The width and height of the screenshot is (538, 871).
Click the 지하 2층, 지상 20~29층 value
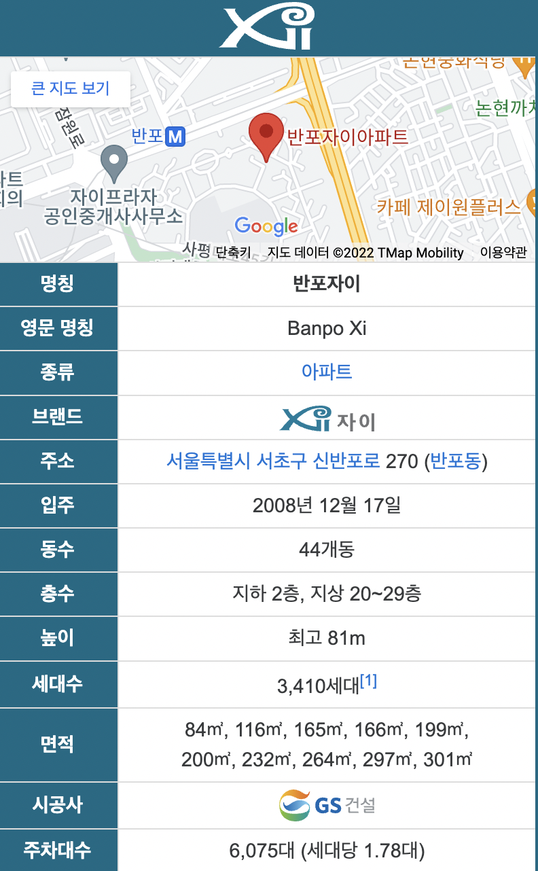point(327,594)
